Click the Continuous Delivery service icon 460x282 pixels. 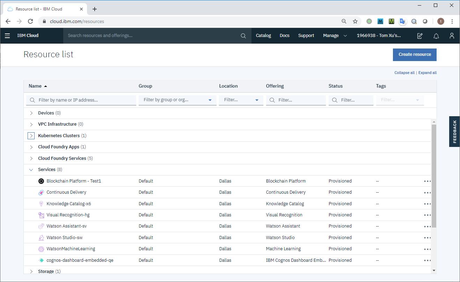[x=41, y=192]
